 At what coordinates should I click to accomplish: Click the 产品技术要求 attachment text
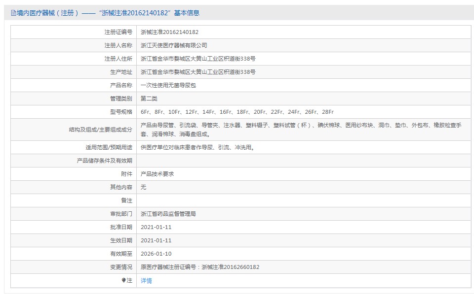157,174
